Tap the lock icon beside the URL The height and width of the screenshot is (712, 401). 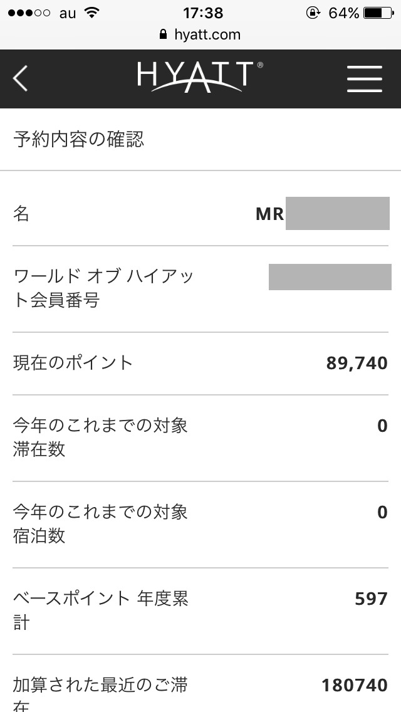(164, 34)
